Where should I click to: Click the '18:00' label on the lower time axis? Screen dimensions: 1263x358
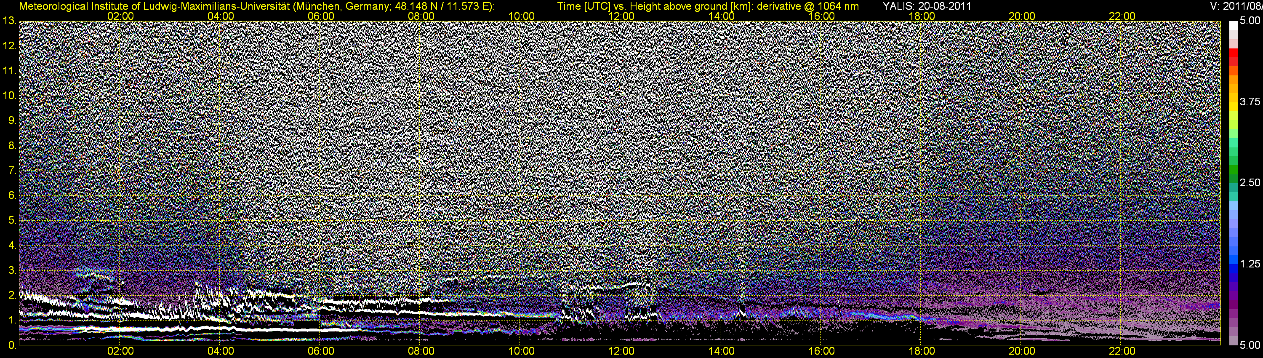pyautogui.click(x=922, y=351)
